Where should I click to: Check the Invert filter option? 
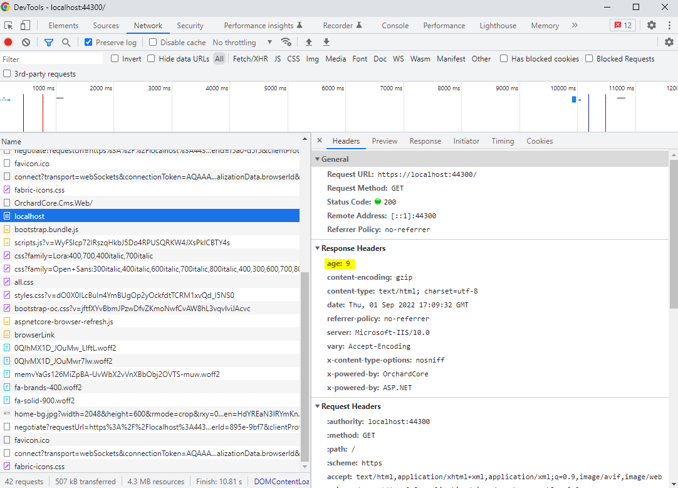coord(115,58)
